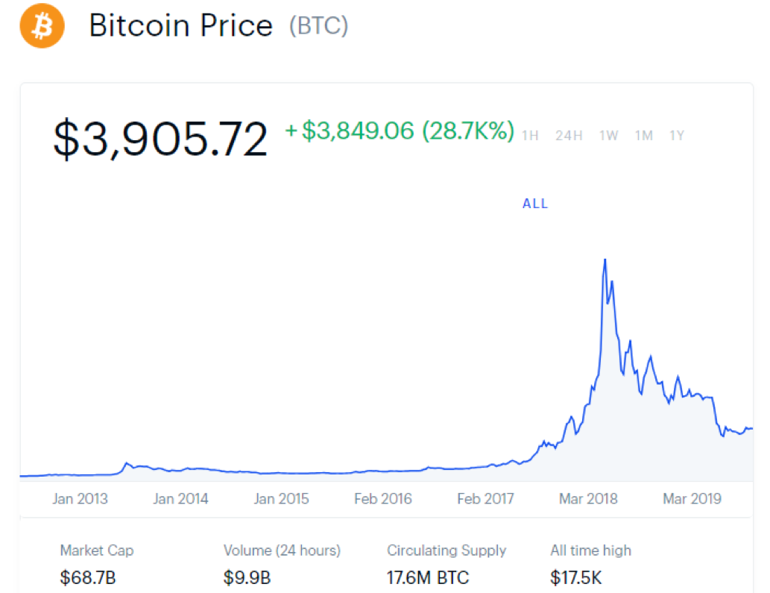Click the orange Bitcoin logo icon
The width and height of the screenshot is (770, 593).
[42, 26]
